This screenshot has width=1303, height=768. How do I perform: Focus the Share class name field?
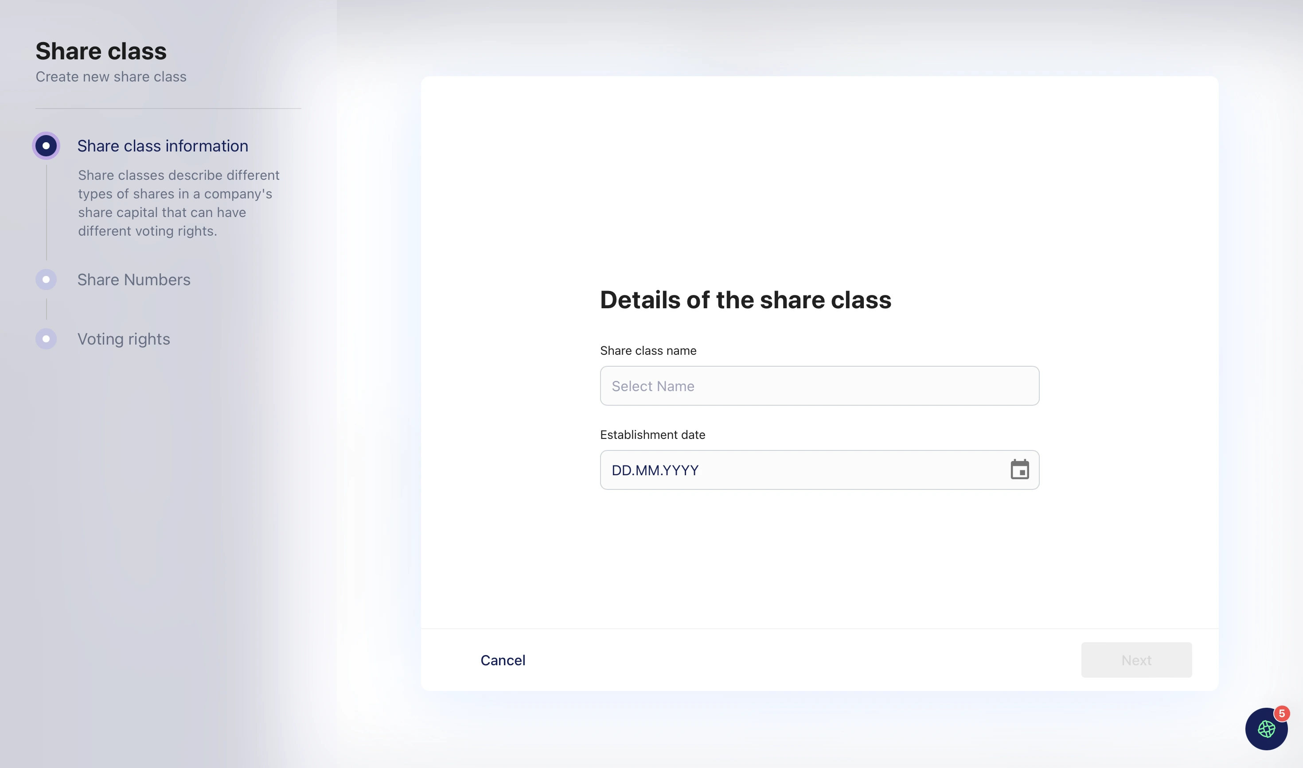(x=819, y=386)
